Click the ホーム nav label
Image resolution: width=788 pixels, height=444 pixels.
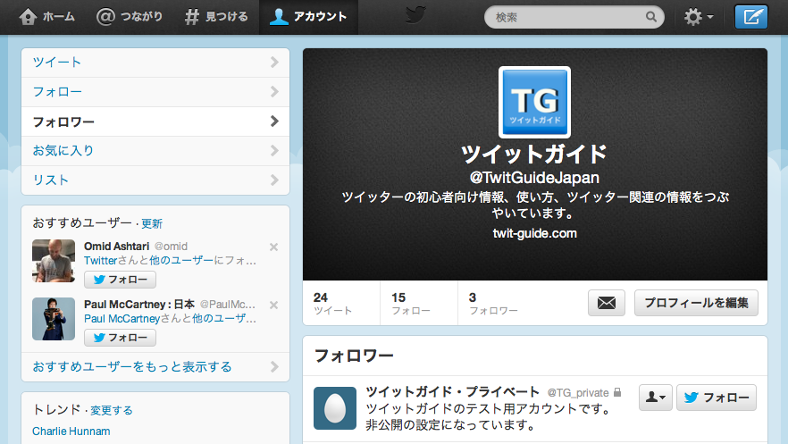point(59,17)
